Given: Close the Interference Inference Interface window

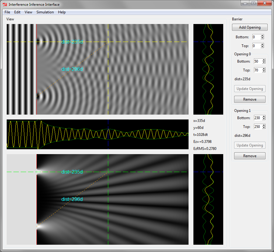Looking at the screenshot, I should click(265, 3).
